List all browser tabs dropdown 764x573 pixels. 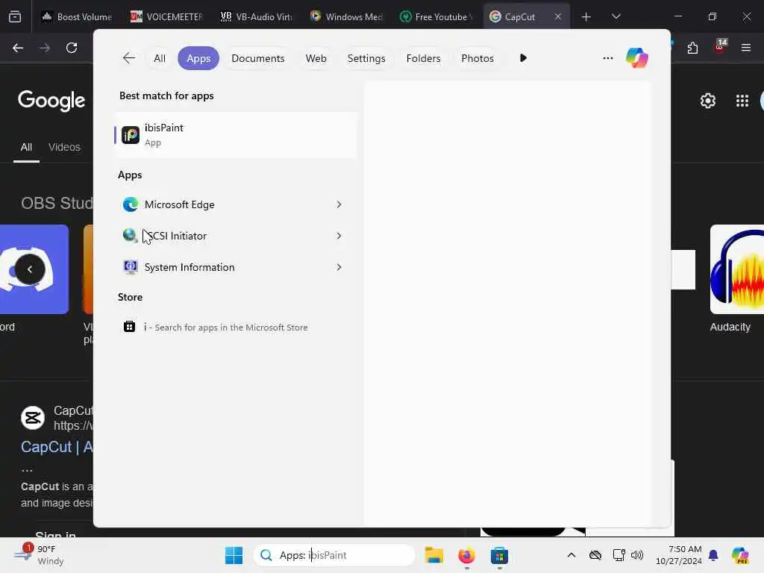[616, 16]
